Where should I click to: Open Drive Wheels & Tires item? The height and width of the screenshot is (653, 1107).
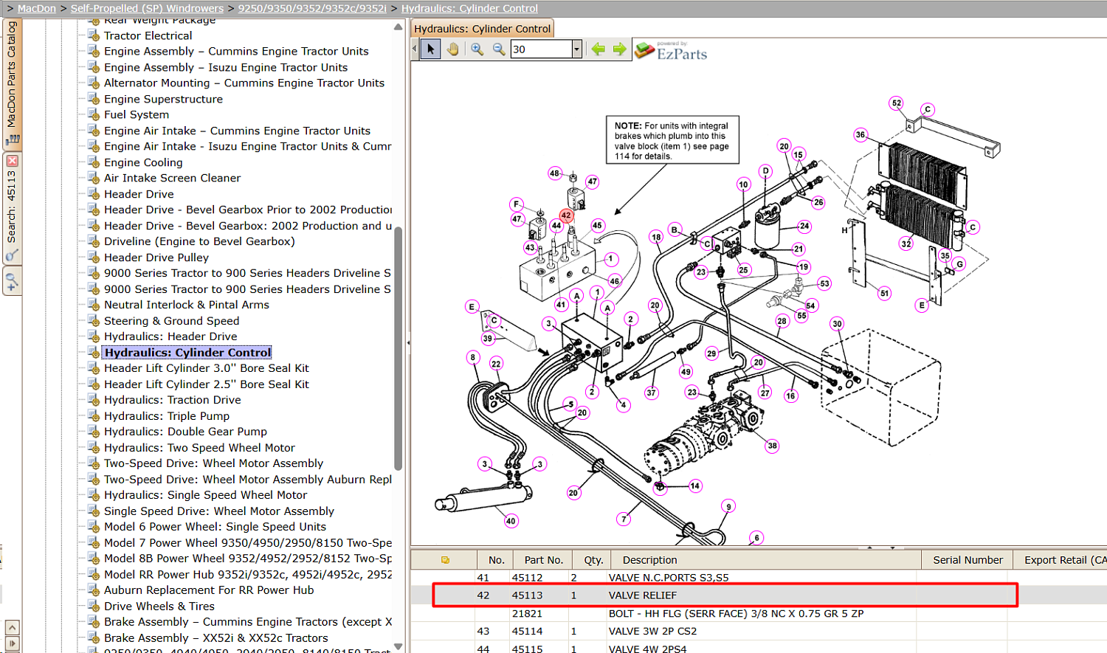159,607
